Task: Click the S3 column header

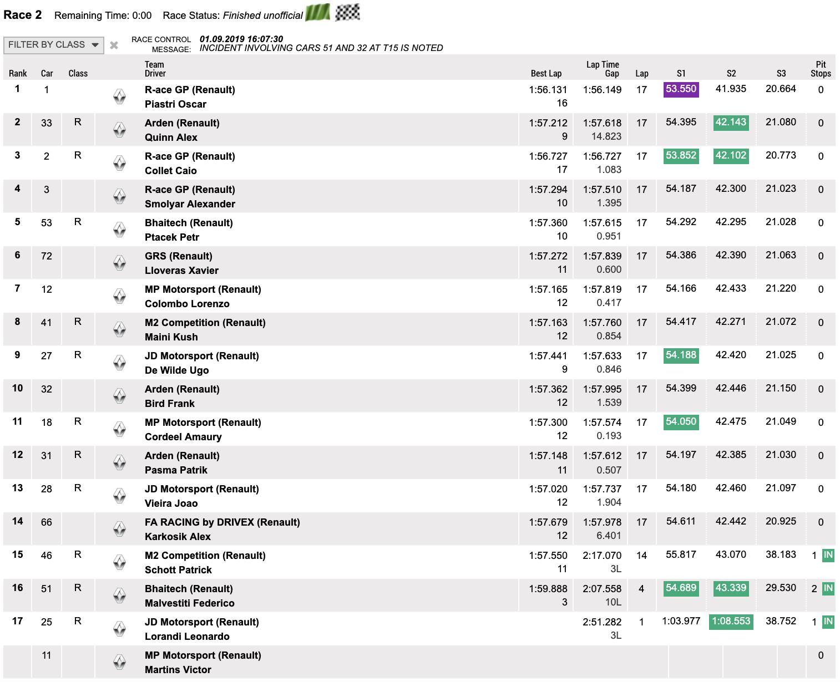Action: pyautogui.click(x=781, y=73)
